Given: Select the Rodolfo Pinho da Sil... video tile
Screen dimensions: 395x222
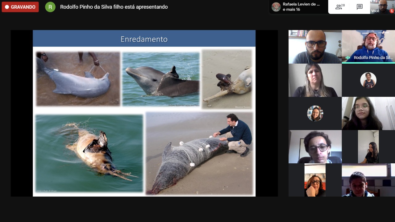Looking at the screenshot, I should point(368,47).
